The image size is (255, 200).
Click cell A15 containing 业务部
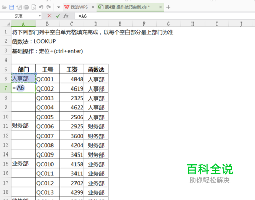pos(23,164)
